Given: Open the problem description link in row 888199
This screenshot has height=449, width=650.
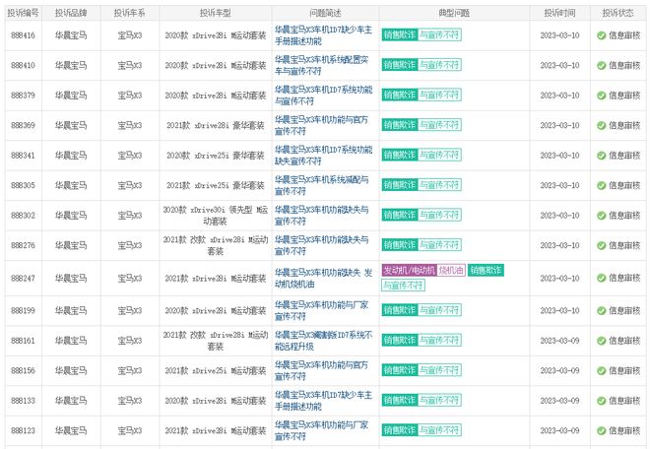Looking at the screenshot, I should (x=322, y=310).
